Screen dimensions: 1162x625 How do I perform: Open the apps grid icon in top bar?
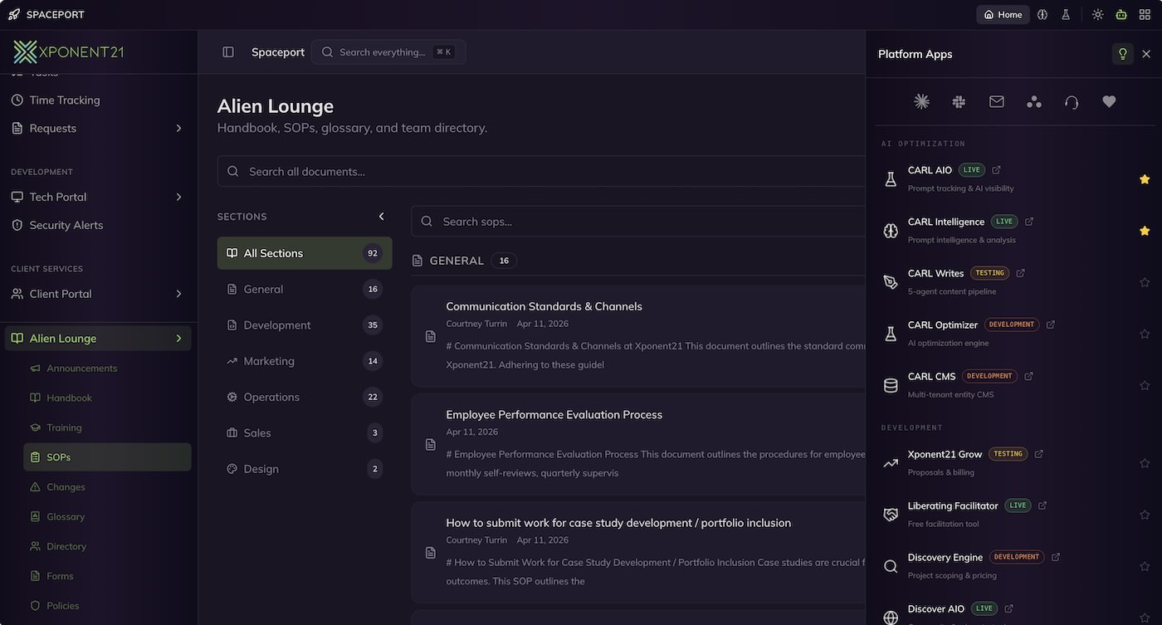[x=1145, y=14]
